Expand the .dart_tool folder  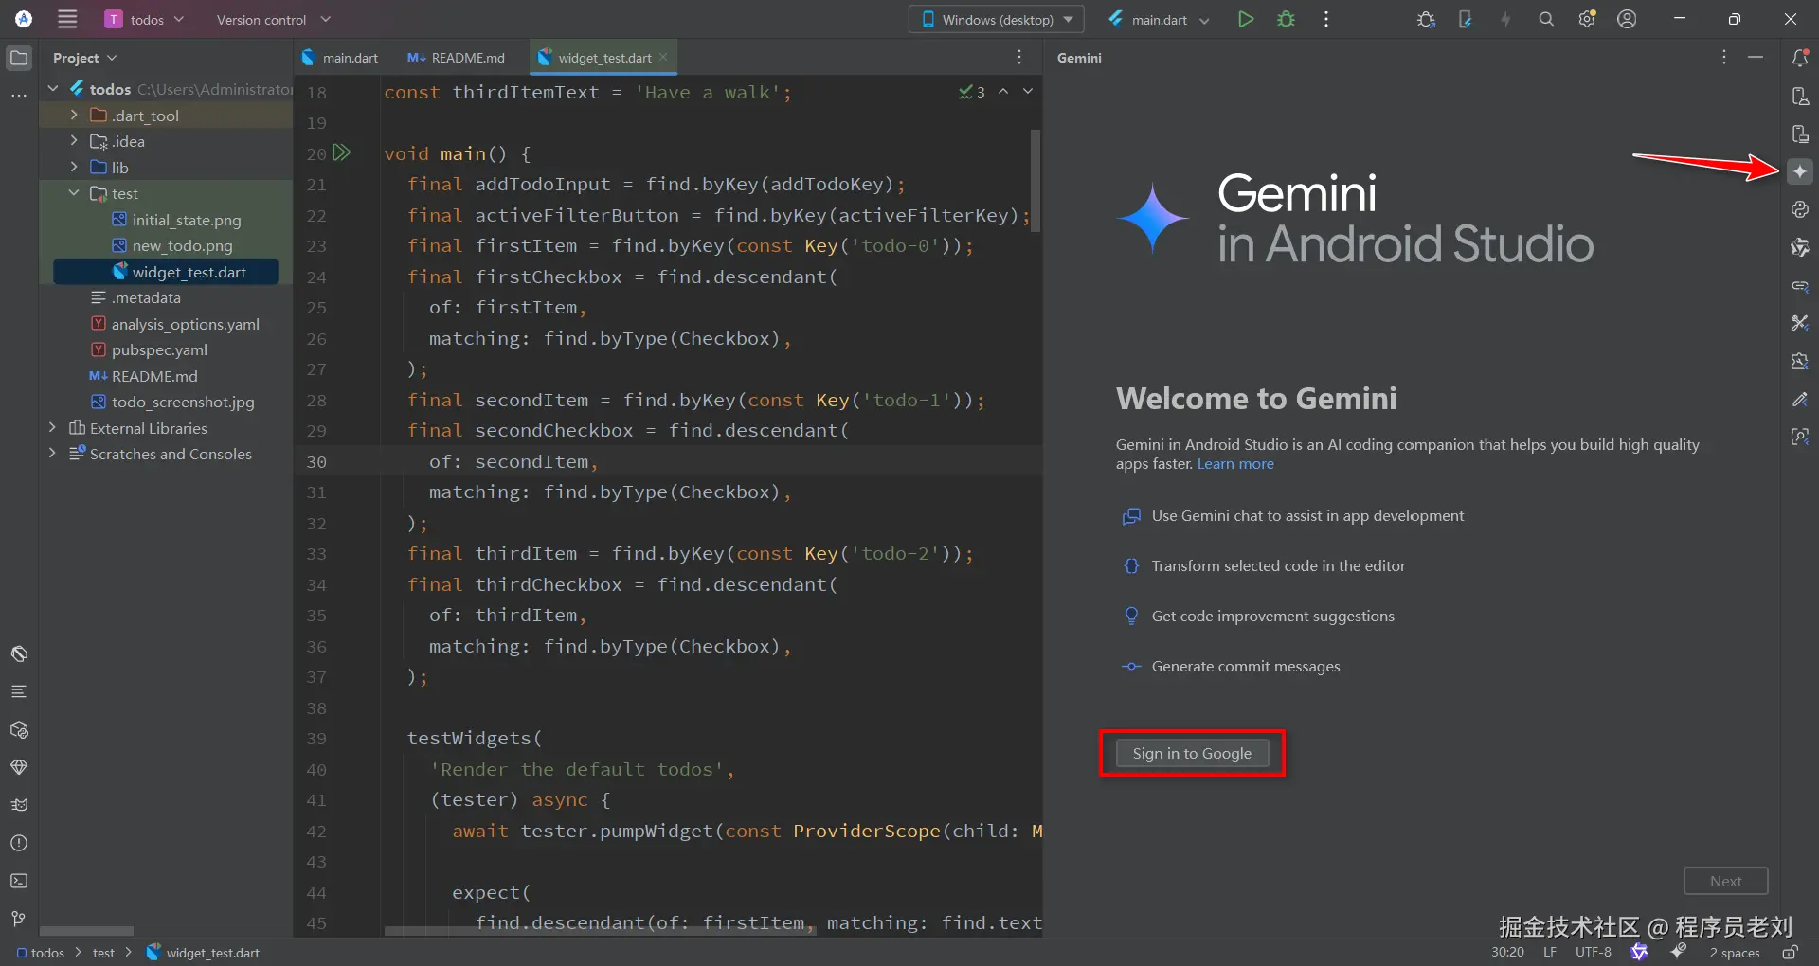74,116
